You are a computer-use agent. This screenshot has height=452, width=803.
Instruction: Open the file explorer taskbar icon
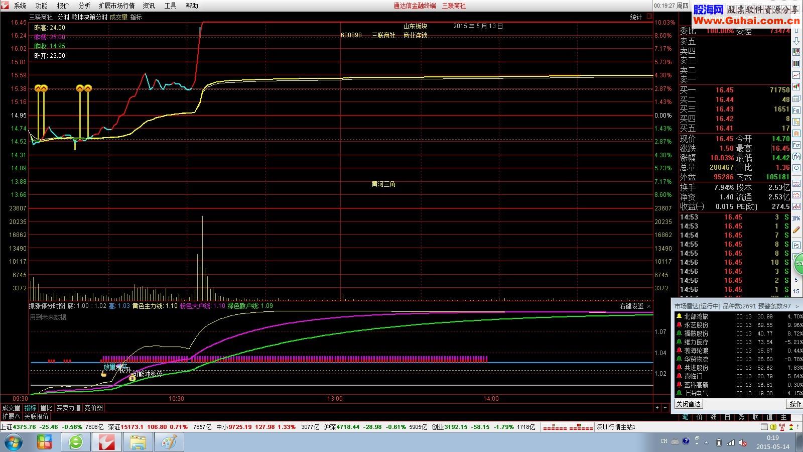click(138, 442)
